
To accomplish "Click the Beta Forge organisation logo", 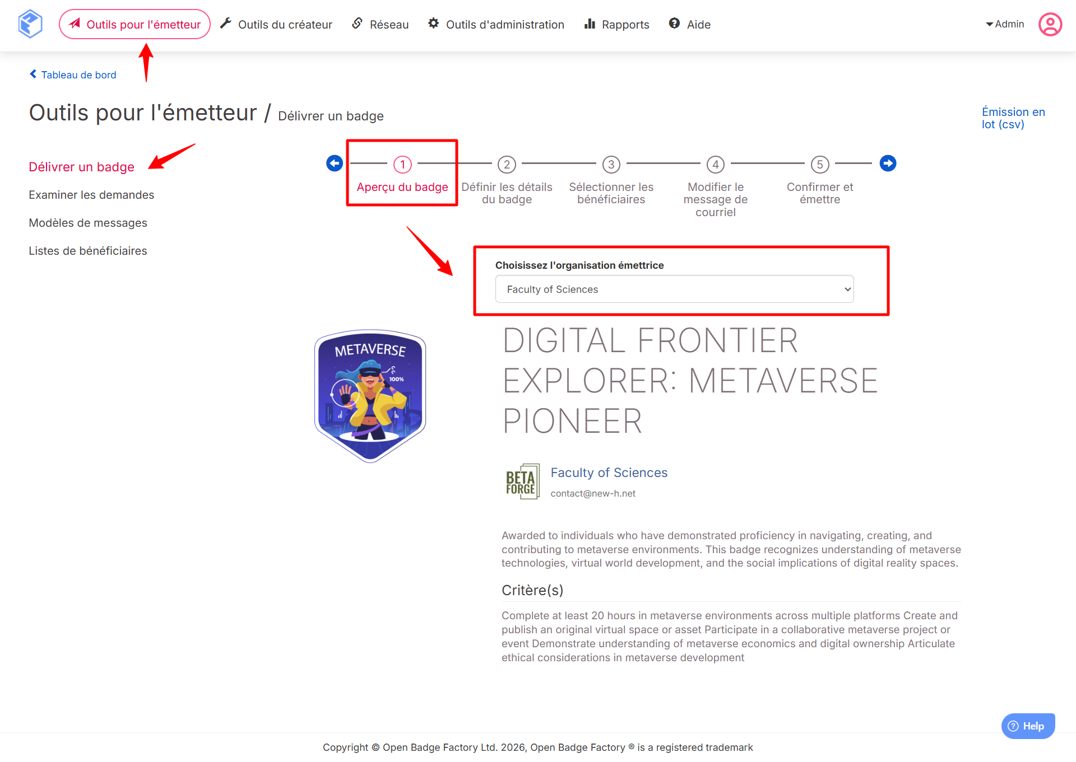I will point(522,481).
